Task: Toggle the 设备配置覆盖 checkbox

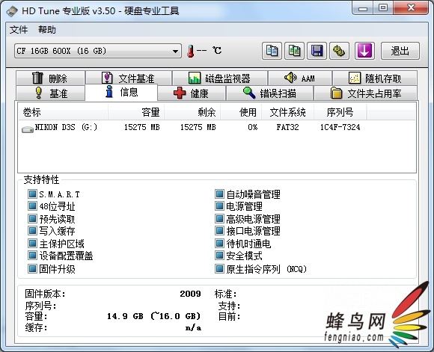Action: coord(32,256)
